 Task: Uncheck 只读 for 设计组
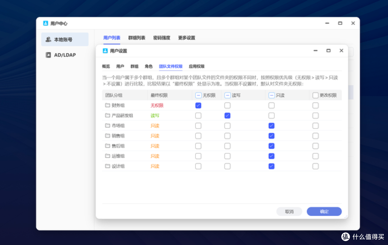tap(272, 166)
